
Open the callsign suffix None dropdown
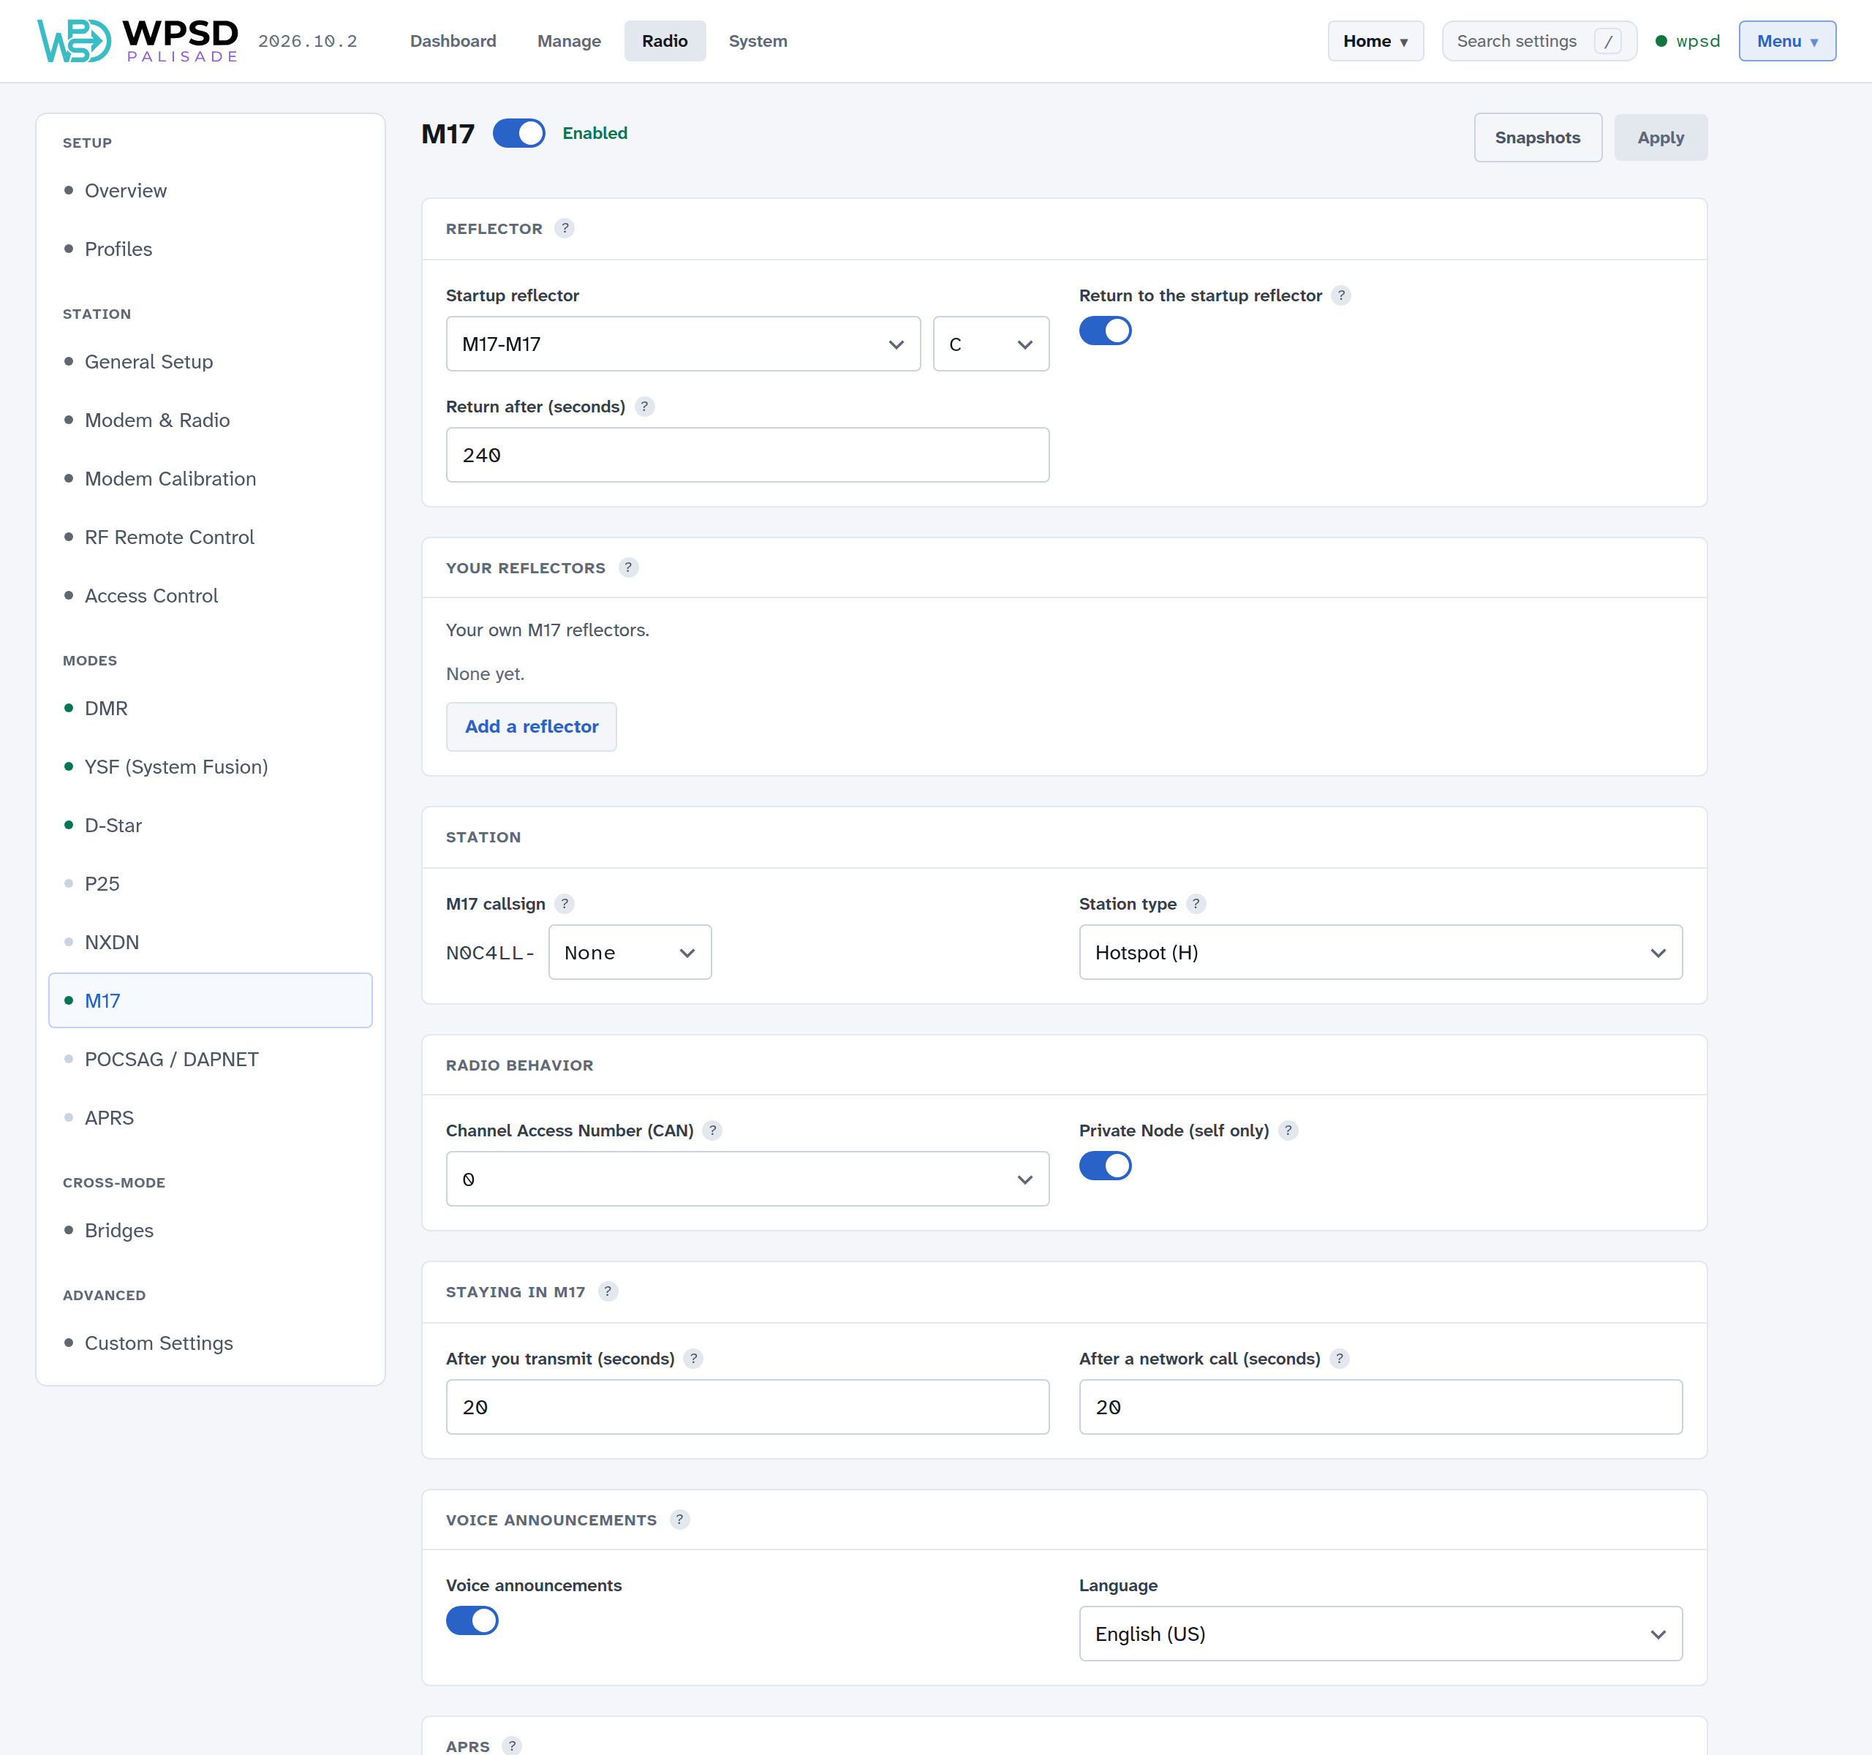629,953
